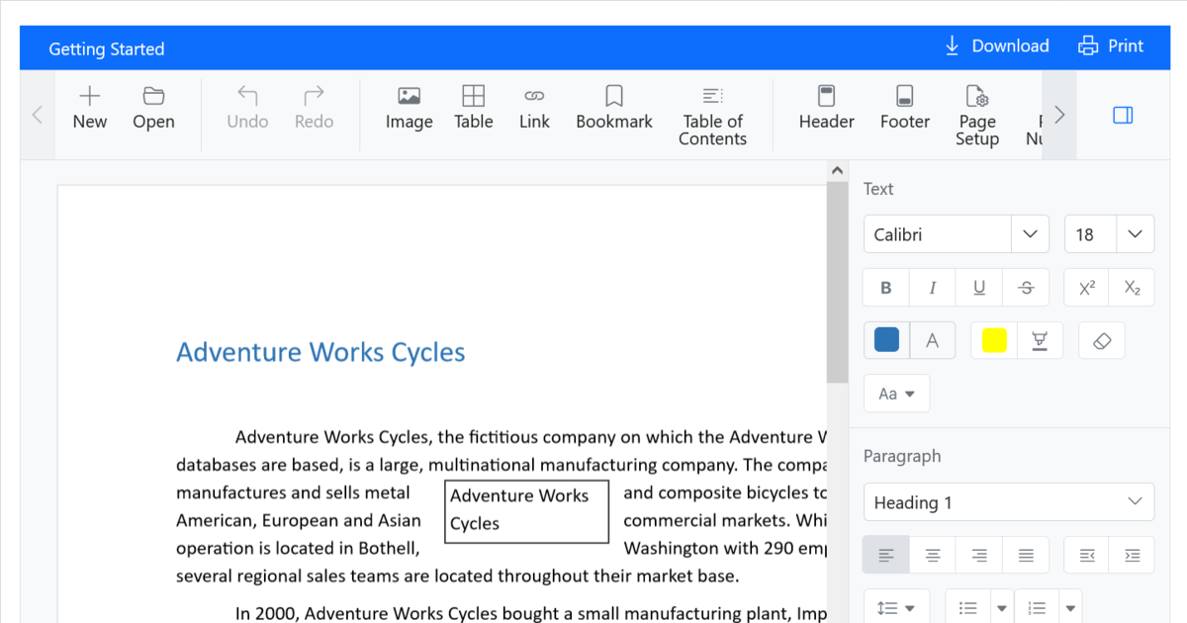
Task: Toggle Subscript formatting
Action: [1133, 288]
